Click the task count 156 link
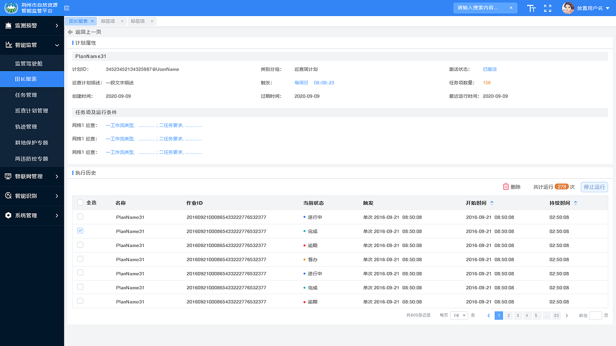 (x=487, y=83)
